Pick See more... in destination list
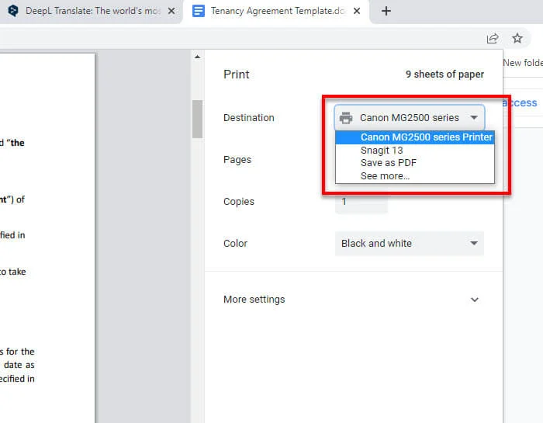 (415, 176)
